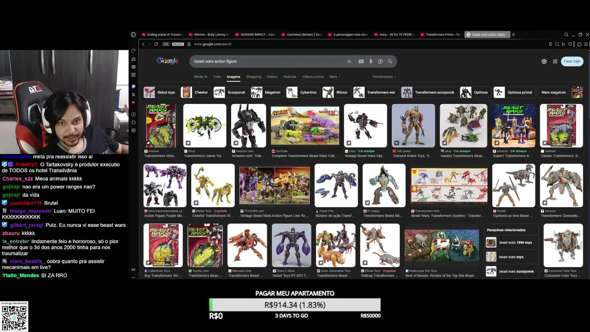Open X (Twitter) from the browser sidebar
590x332 pixels.
pyautogui.click(x=134, y=95)
